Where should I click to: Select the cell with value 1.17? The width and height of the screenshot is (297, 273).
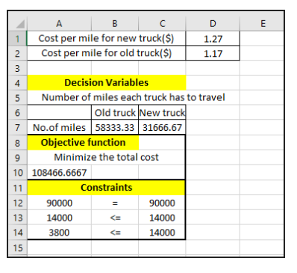point(213,53)
